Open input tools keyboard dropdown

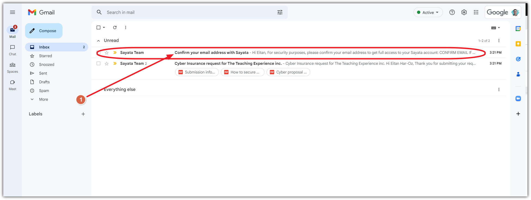pyautogui.click(x=495, y=28)
